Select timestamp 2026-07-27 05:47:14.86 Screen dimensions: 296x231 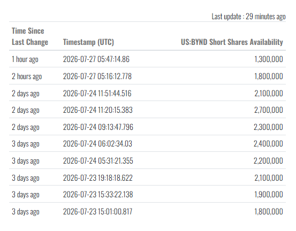(x=96, y=59)
